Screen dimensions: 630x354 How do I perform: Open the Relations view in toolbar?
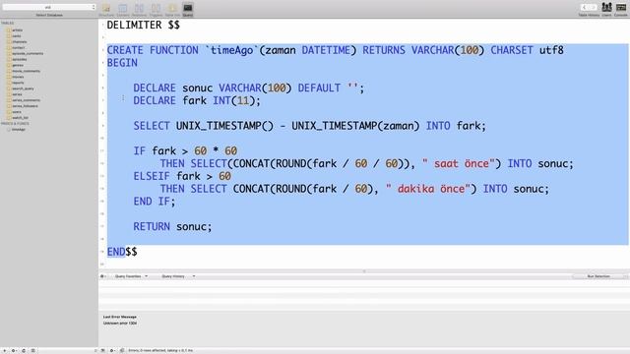tap(139, 10)
